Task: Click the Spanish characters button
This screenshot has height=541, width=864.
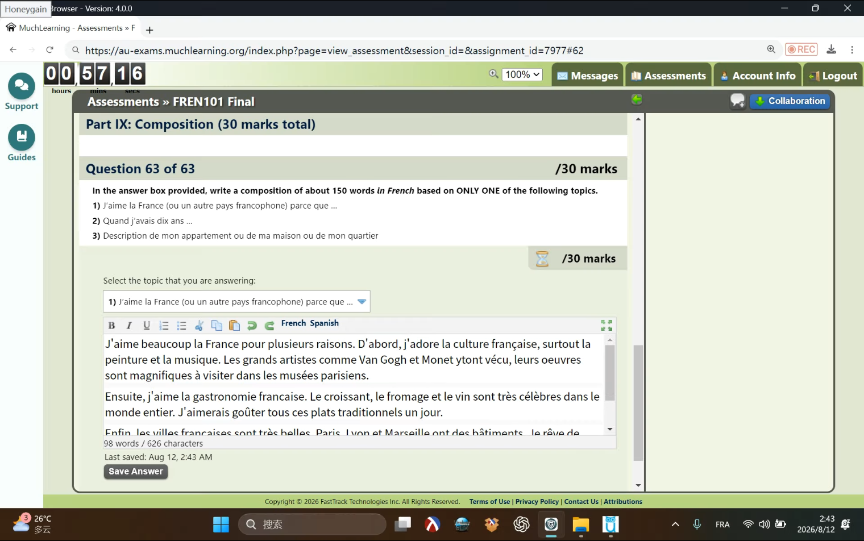Action: pos(325,323)
